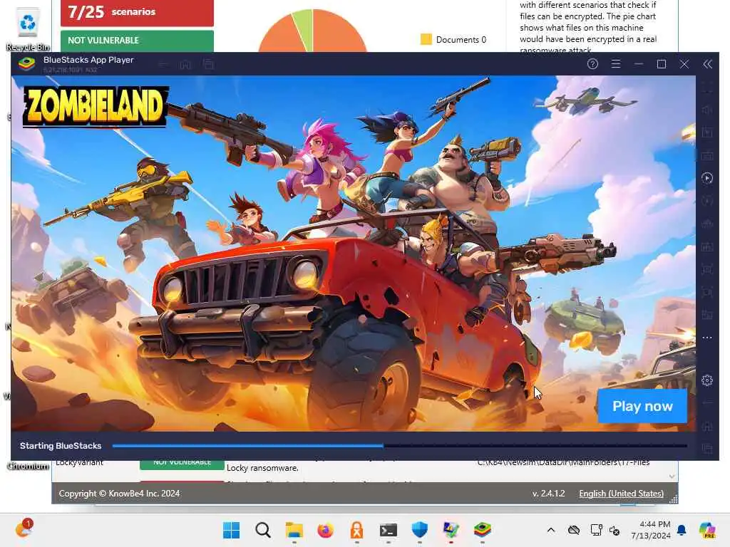The height and width of the screenshot is (547, 730).
Task: Open Firefox from the taskbar
Action: tap(325, 530)
